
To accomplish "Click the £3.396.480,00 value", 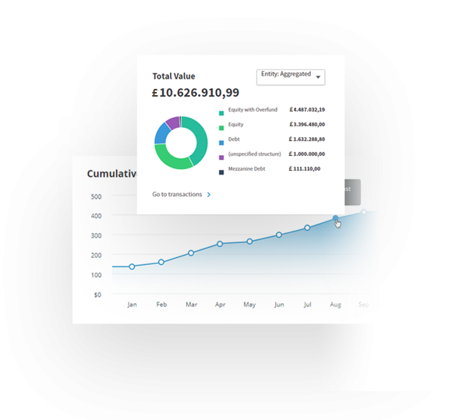I will pos(307,125).
